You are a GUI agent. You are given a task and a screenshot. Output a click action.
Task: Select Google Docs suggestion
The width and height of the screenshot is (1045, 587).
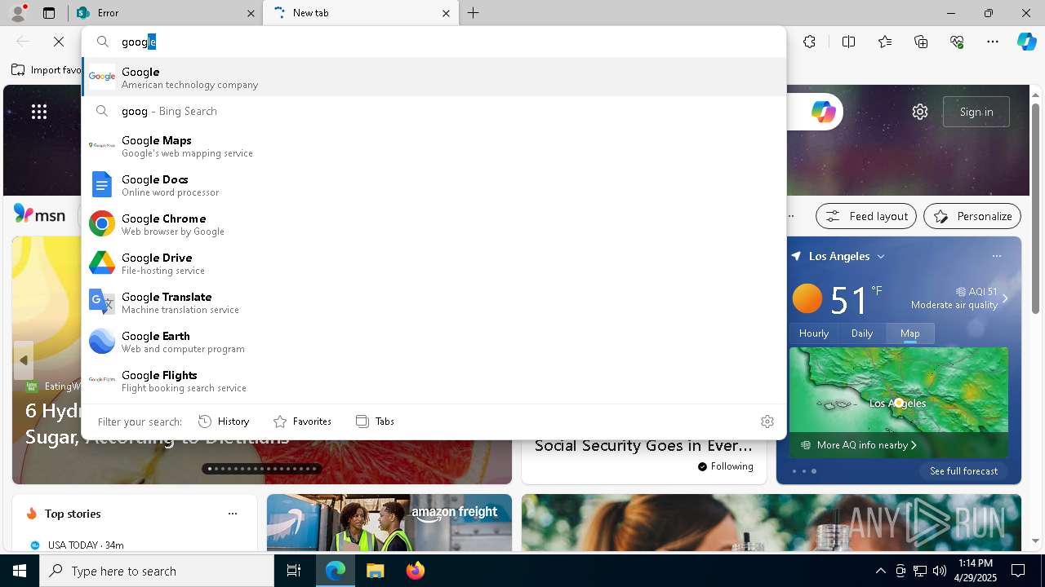pos(434,185)
